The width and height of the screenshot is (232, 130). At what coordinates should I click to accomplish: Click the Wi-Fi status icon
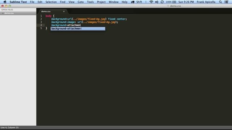[151, 2]
